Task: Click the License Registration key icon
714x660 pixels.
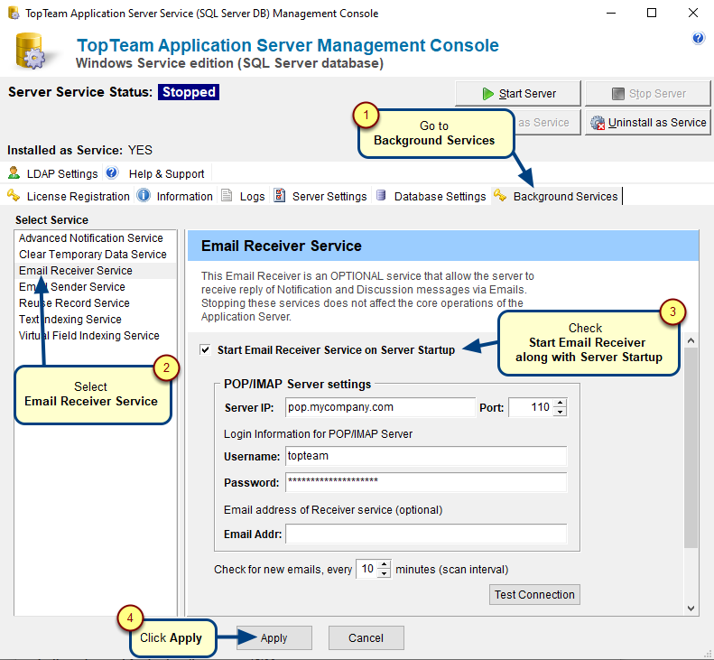Action: tap(14, 195)
